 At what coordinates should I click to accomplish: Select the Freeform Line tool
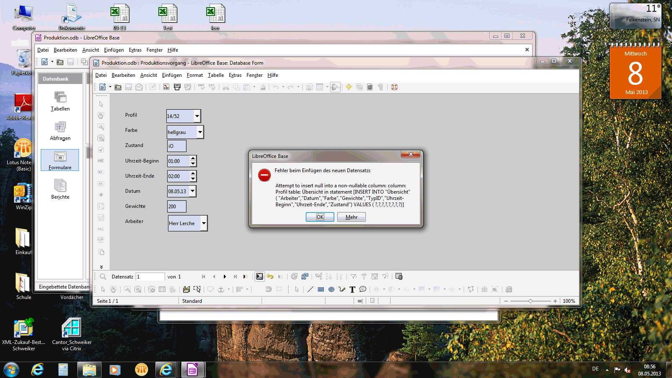click(342, 289)
